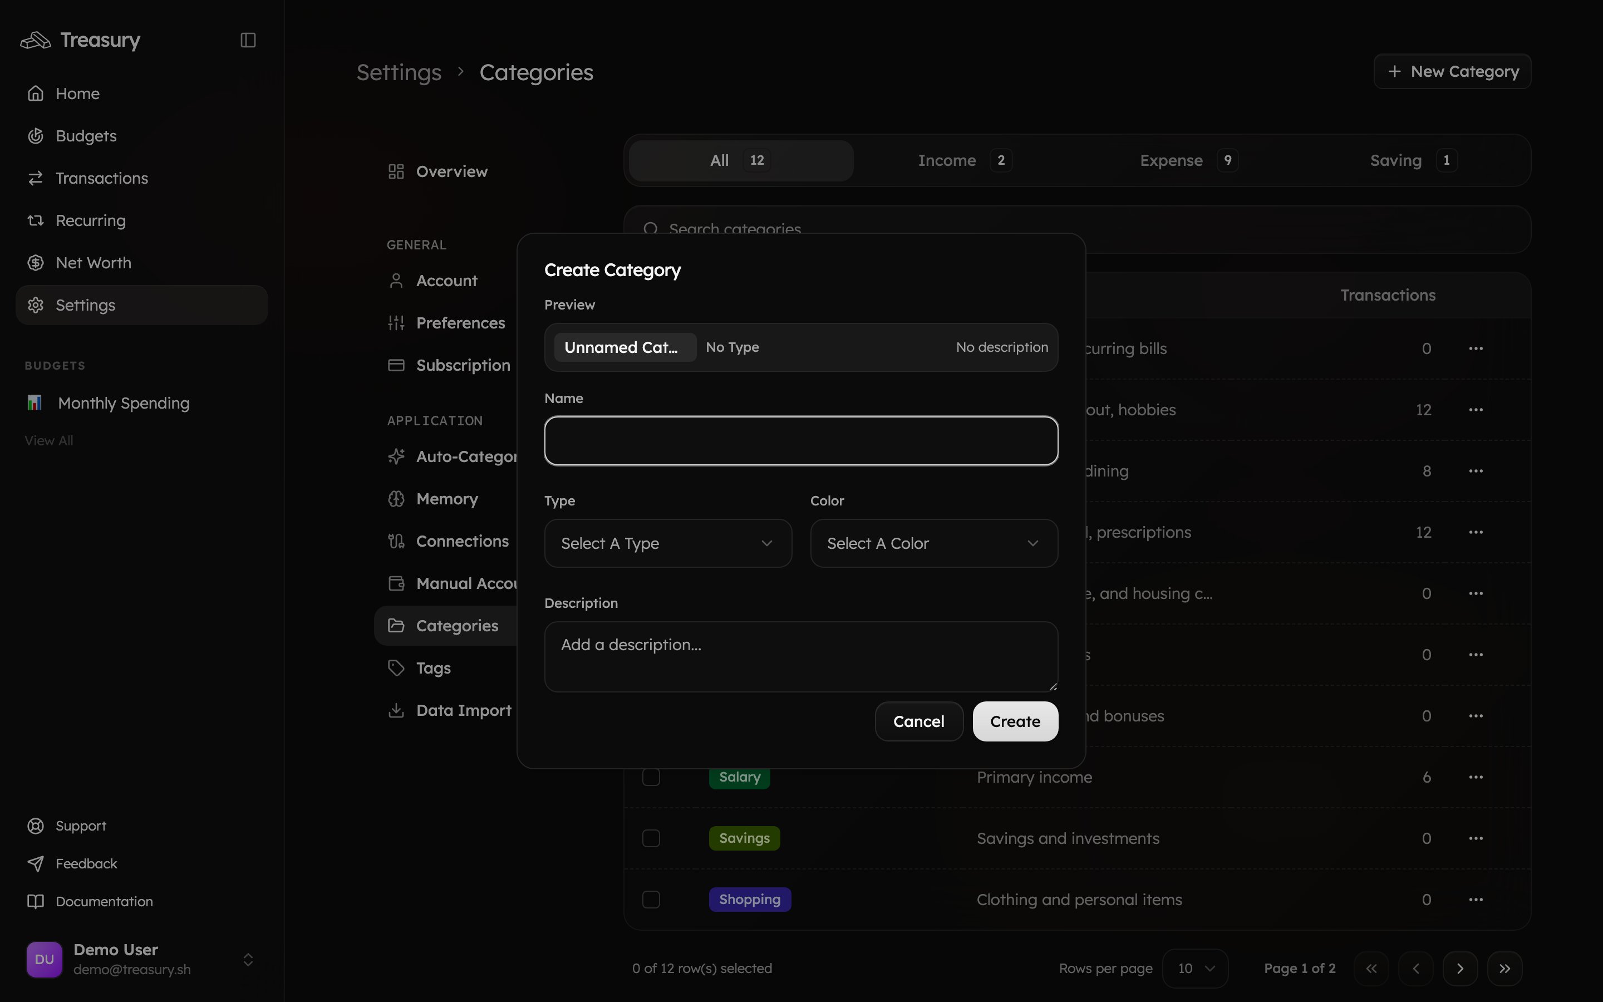Tick the Savings row checkbox
This screenshot has height=1002, width=1603.
tap(651, 838)
